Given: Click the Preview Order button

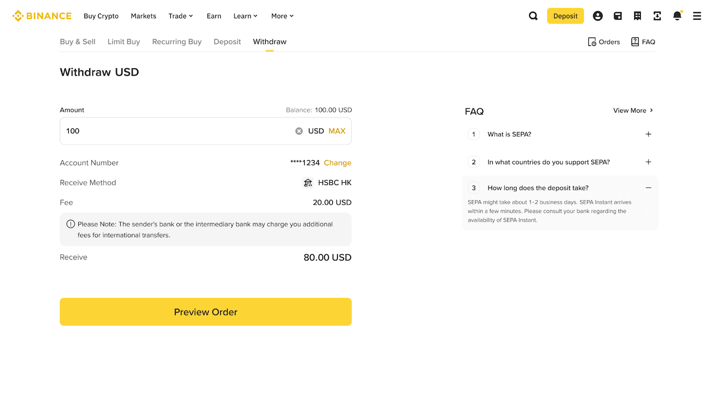Looking at the screenshot, I should click(206, 312).
